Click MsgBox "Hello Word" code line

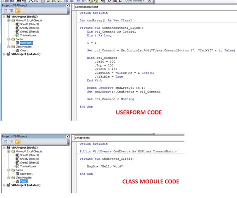[x=105, y=166]
